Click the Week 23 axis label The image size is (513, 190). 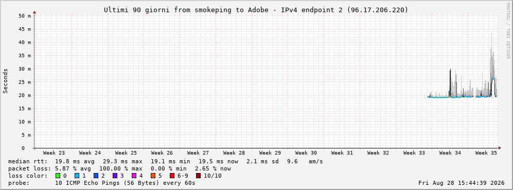click(54, 153)
